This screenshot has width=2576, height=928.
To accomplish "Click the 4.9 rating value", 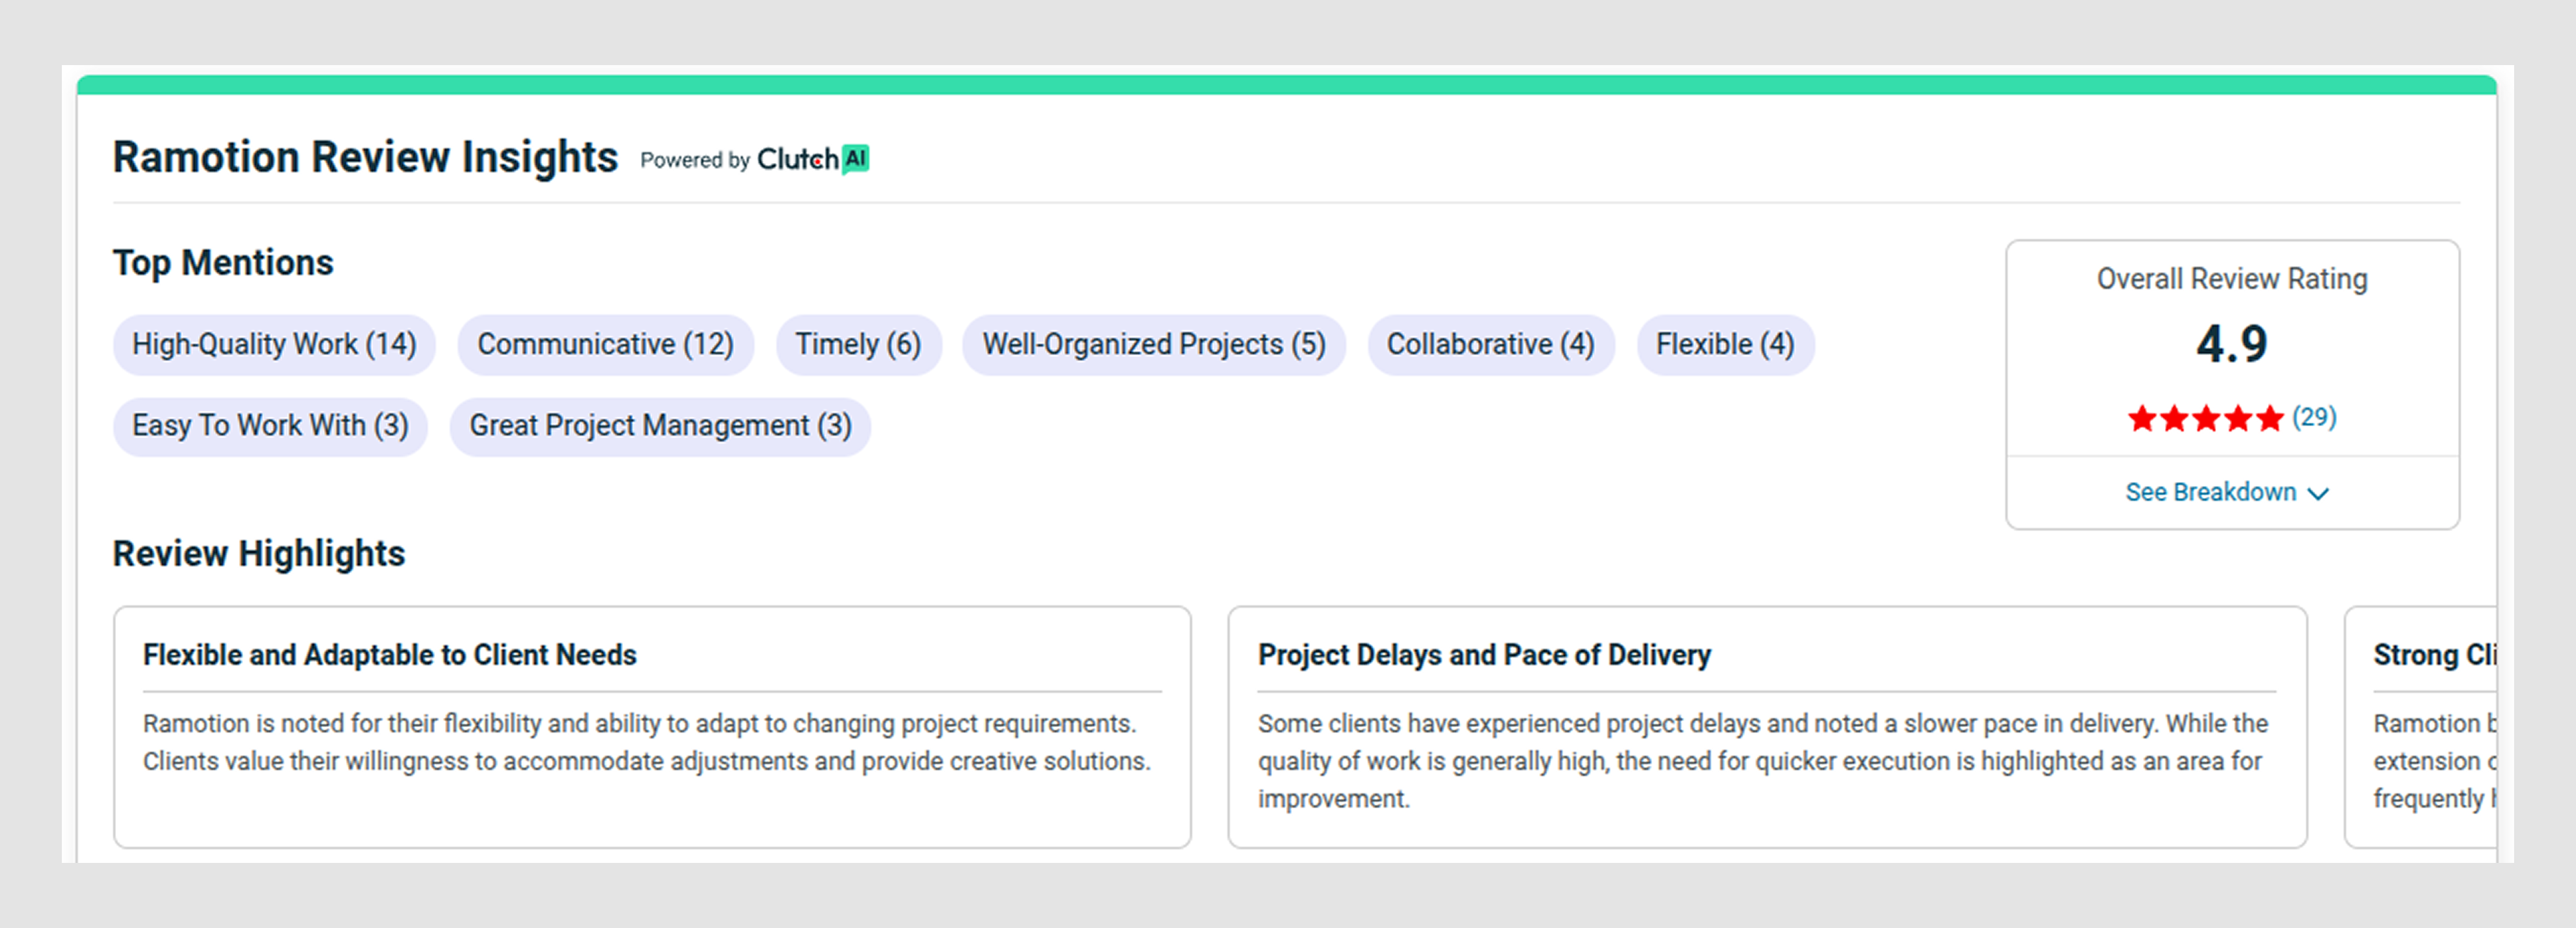I will coord(2232,345).
